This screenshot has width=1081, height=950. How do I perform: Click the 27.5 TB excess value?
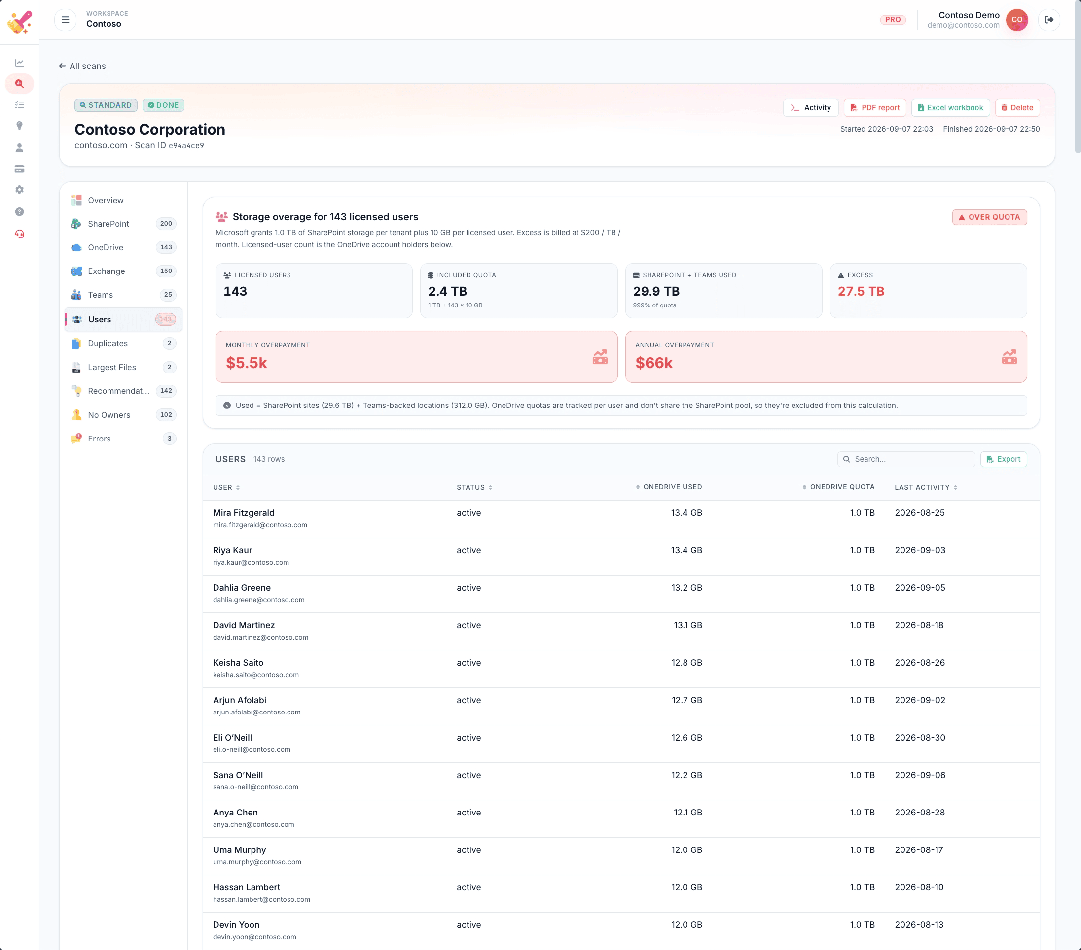[861, 291]
